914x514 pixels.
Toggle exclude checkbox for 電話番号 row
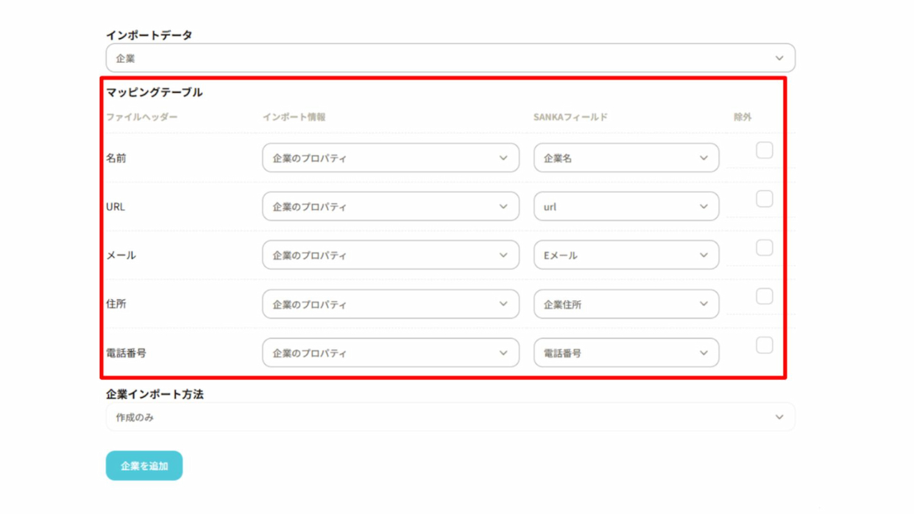point(764,345)
